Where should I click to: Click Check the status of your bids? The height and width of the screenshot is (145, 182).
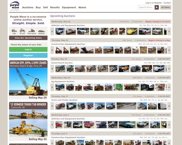coord(26,45)
